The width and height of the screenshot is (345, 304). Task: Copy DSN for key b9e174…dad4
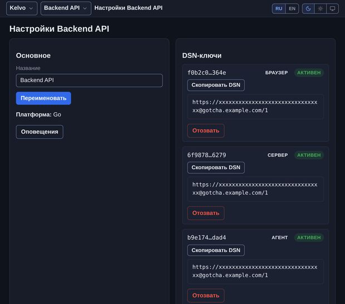click(x=216, y=251)
